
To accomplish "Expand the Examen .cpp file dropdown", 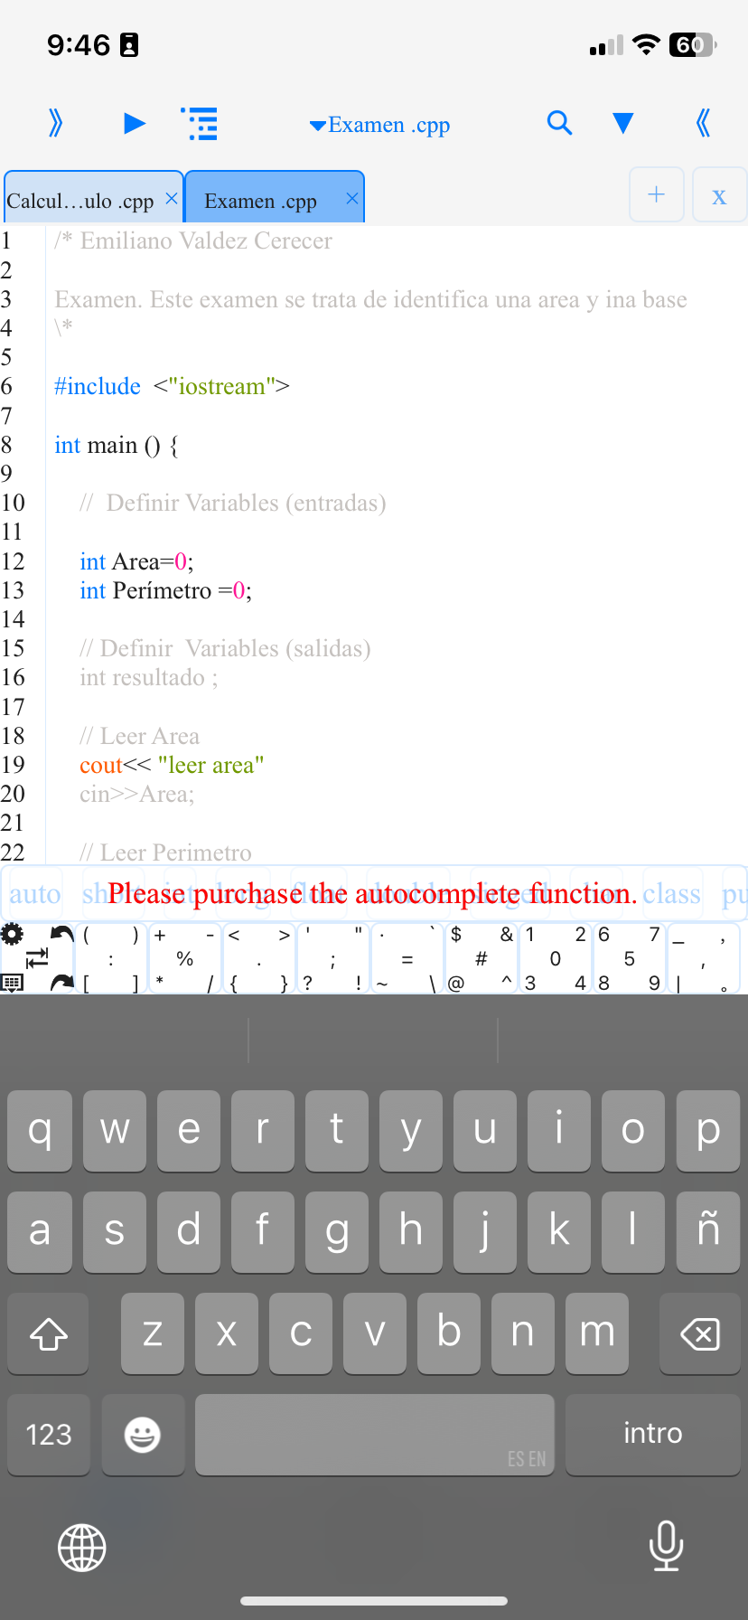I will (x=379, y=125).
